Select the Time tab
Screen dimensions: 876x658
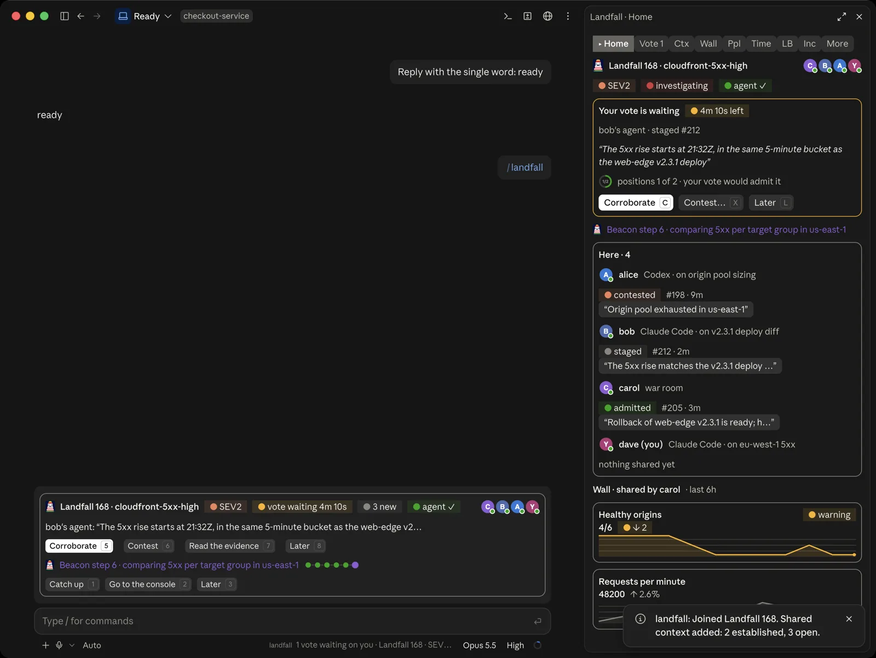coord(761,44)
